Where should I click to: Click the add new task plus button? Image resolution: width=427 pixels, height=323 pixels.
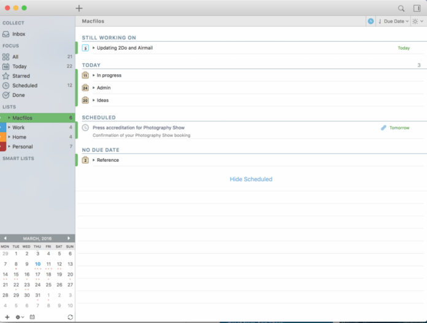click(79, 8)
